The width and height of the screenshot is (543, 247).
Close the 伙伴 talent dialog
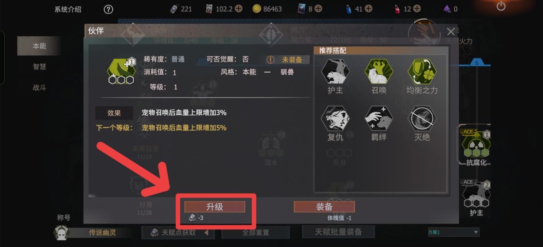(451, 31)
